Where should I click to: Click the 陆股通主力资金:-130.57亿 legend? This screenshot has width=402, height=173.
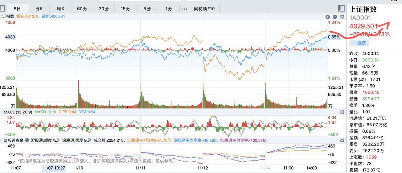click(x=243, y=140)
